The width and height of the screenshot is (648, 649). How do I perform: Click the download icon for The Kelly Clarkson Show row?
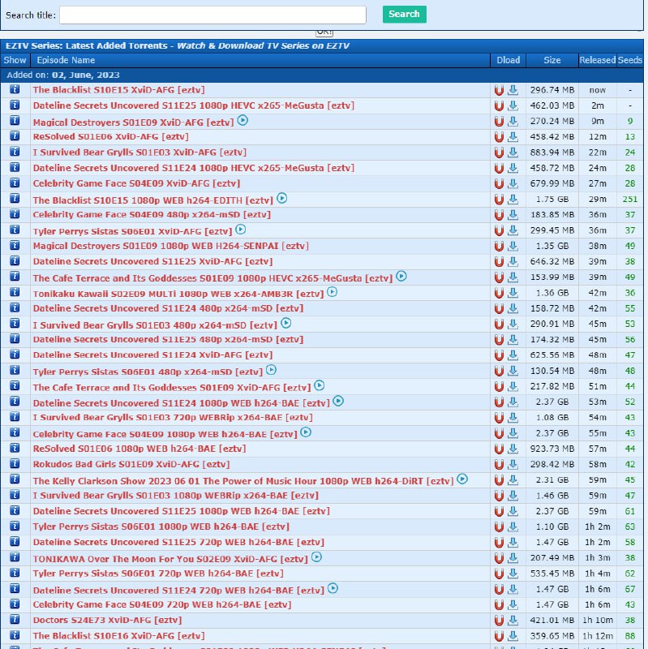513,480
